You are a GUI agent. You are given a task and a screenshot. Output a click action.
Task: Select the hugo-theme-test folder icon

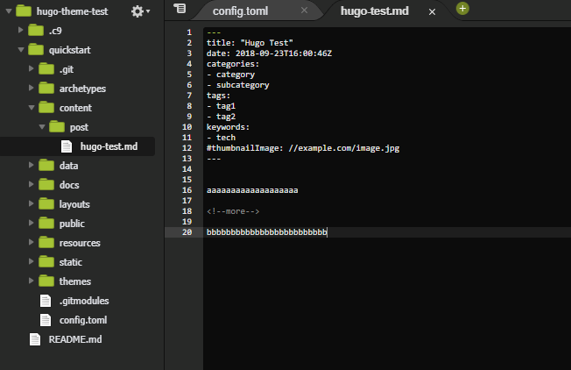pos(24,11)
